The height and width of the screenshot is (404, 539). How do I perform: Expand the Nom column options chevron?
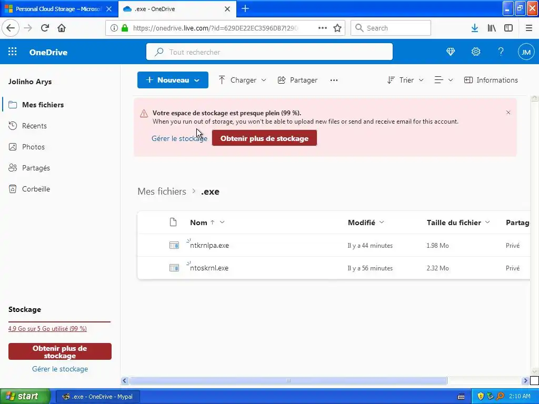[222, 223]
